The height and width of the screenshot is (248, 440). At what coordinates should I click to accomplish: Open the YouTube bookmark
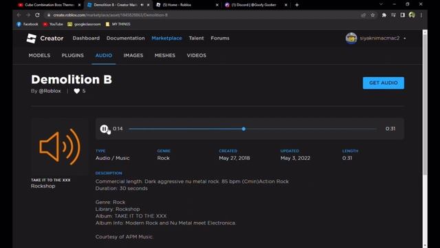[x=53, y=24]
